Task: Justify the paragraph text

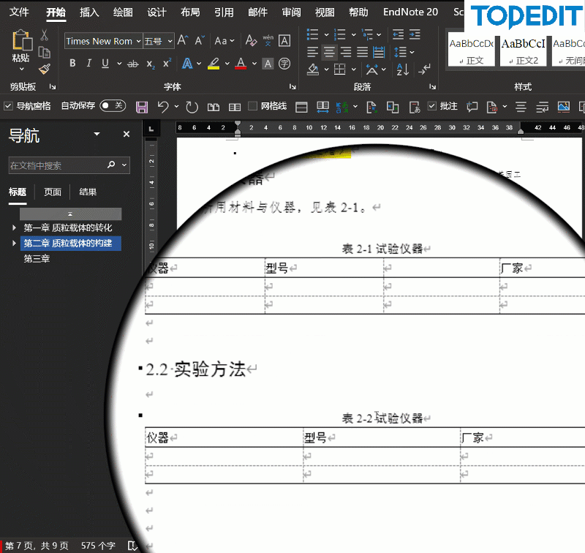Action: coord(362,51)
